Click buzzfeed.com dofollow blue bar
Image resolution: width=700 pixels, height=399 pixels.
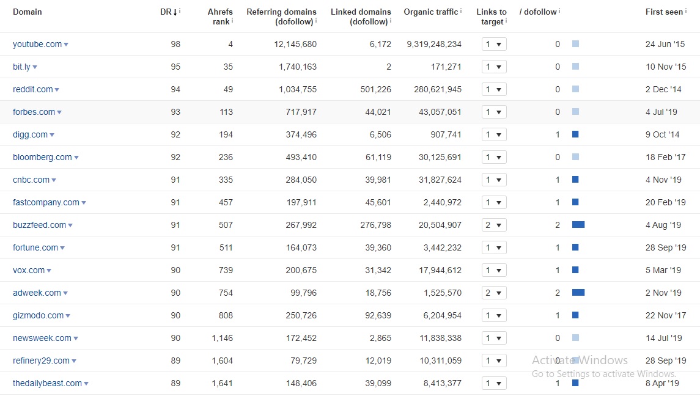point(578,224)
